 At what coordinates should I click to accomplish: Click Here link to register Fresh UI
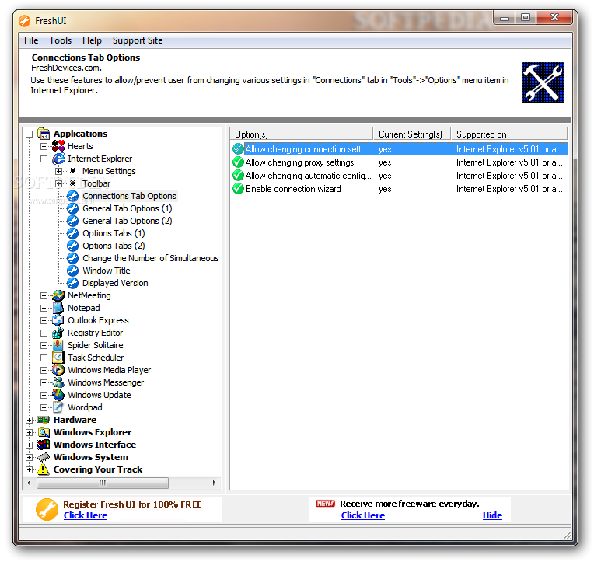coord(86,515)
